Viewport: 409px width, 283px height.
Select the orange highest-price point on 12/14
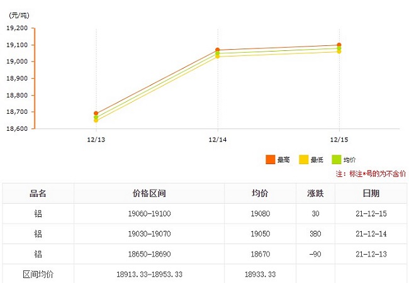pos(218,50)
